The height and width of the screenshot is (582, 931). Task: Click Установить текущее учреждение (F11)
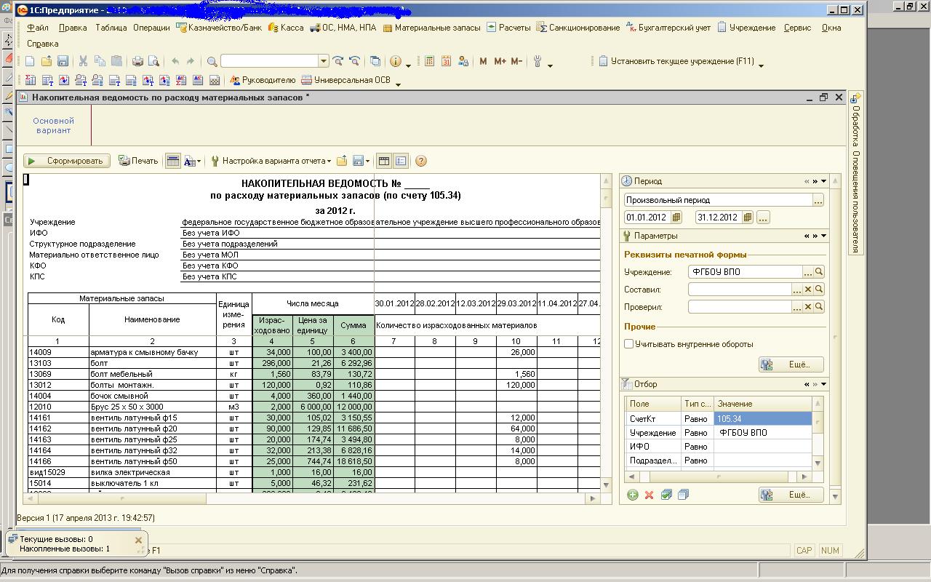tap(676, 62)
